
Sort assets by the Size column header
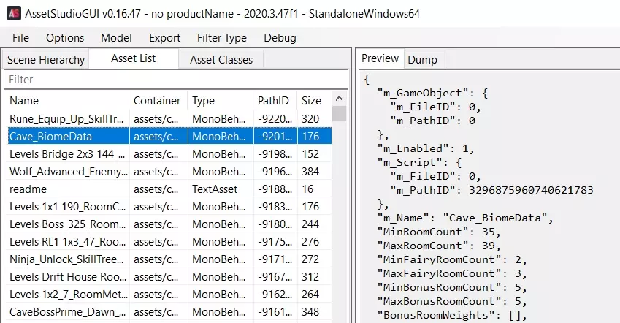click(312, 101)
